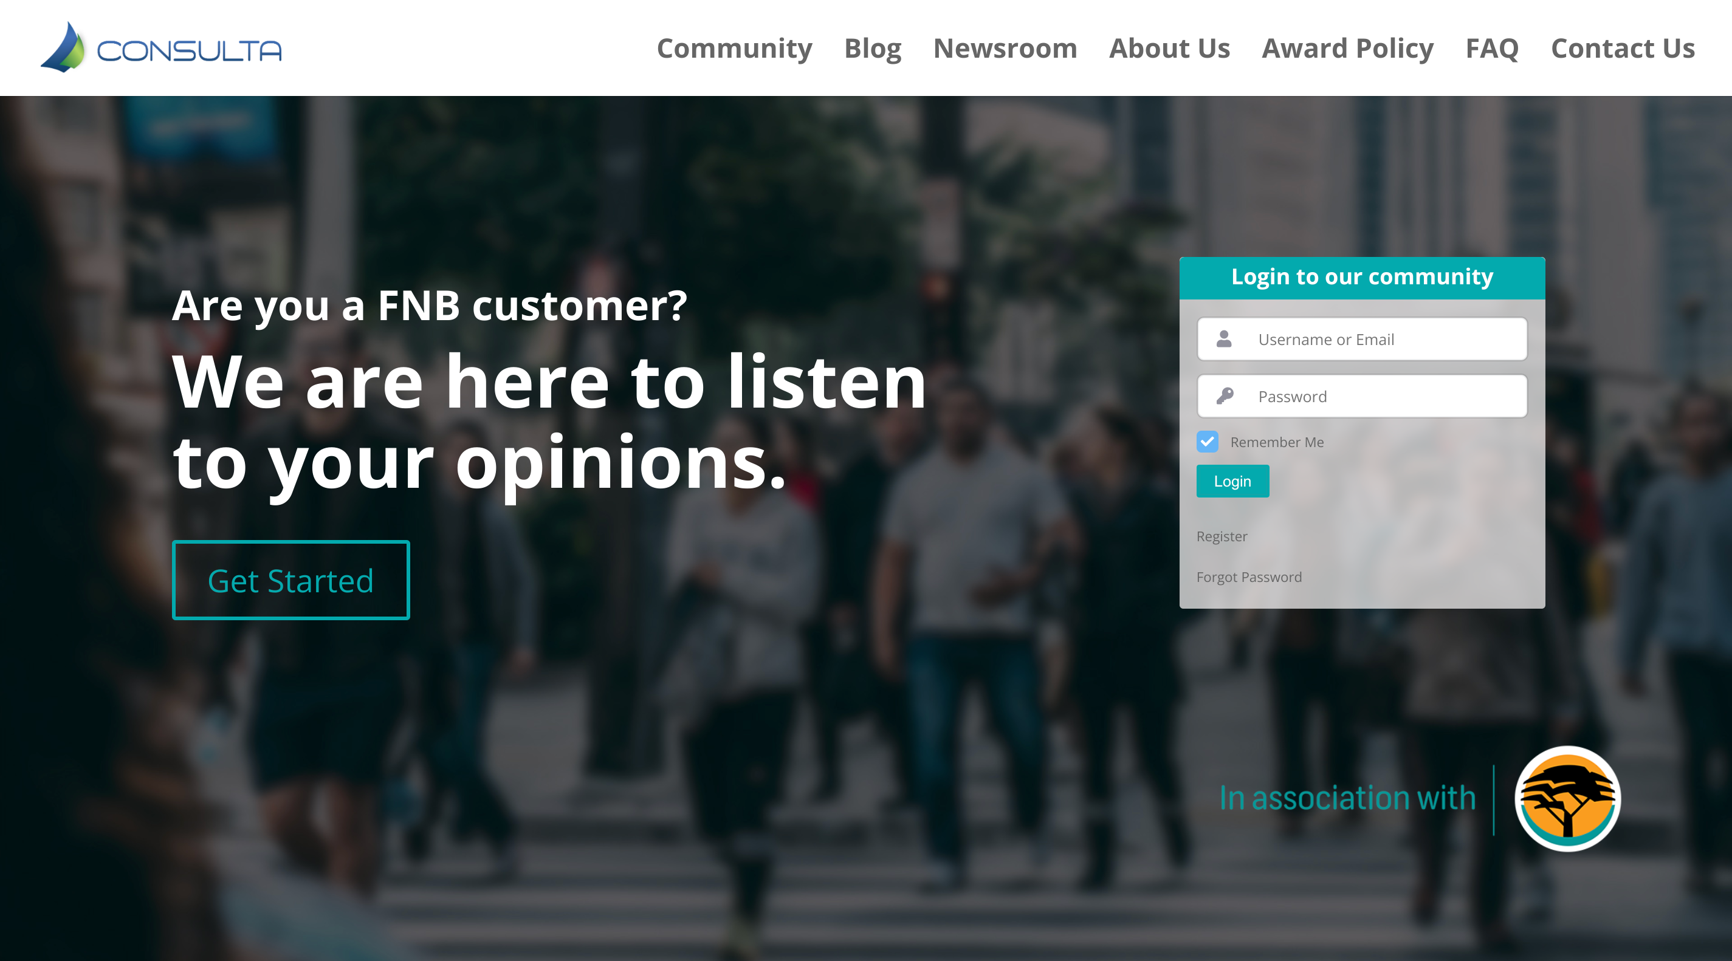Click the Get Started button

[290, 580]
